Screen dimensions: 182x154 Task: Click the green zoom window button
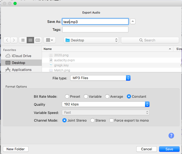(15, 3)
